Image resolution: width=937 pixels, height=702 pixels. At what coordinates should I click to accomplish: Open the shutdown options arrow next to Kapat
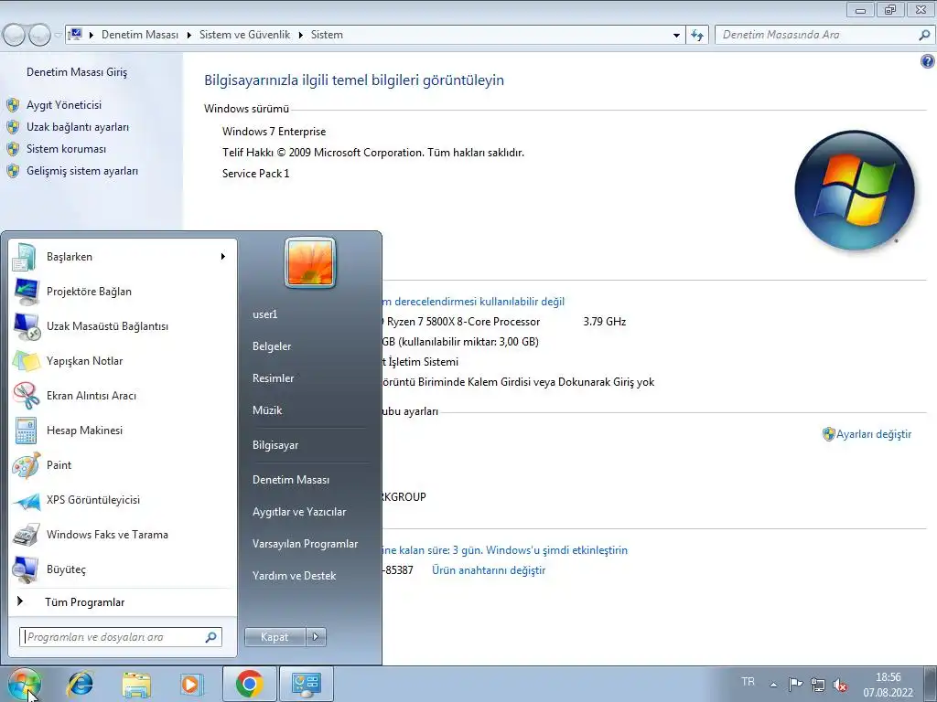(316, 637)
